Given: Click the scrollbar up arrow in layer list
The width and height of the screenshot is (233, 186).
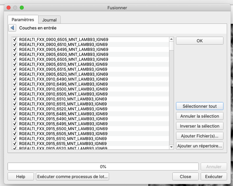Looking at the screenshot, I should pos(171,39).
